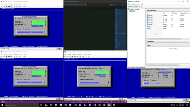Pause the VM in bottom-left VM Connection window
Viewport: 190px width, 107px height.
pos(14,56)
